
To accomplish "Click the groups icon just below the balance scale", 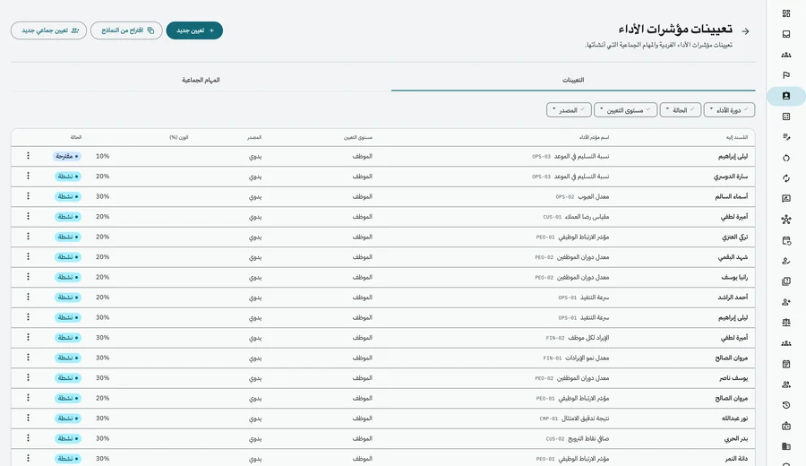I will (x=786, y=343).
